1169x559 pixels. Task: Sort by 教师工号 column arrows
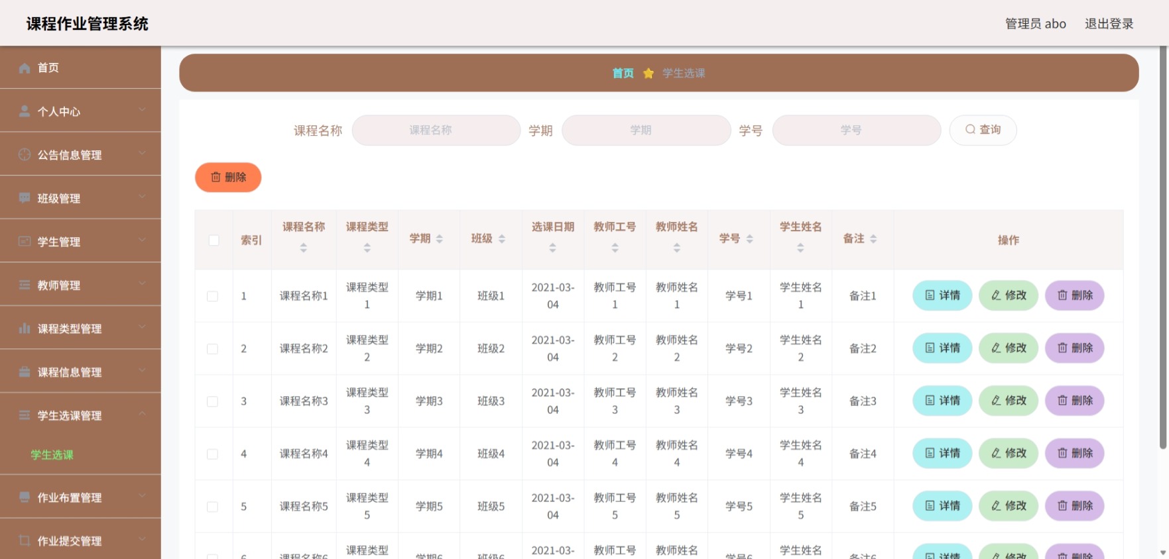point(615,248)
